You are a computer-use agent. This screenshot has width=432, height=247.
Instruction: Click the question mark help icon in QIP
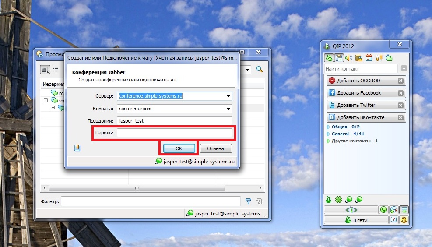(x=394, y=220)
